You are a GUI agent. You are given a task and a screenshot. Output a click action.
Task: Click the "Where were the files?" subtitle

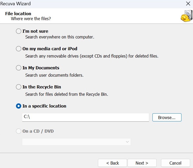(31, 19)
